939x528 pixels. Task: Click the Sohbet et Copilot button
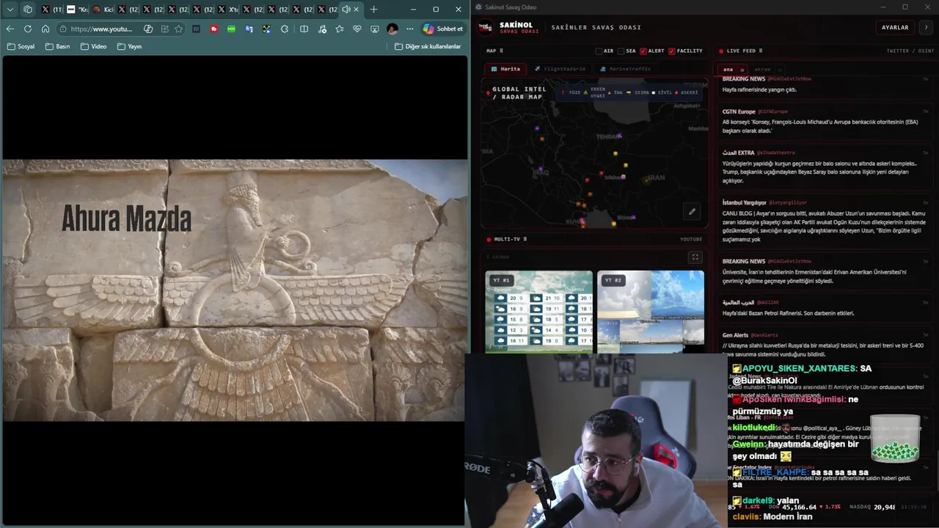click(x=442, y=29)
